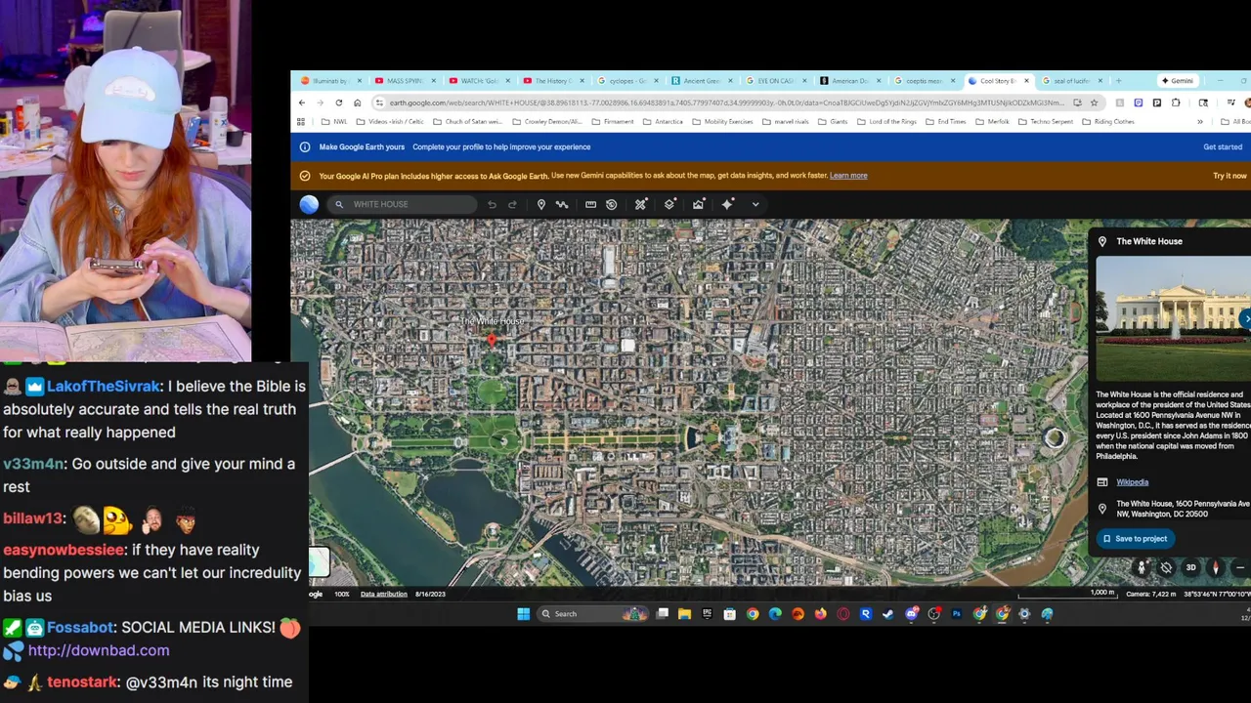
Task: Click the compass north indicator
Action: click(x=1216, y=567)
